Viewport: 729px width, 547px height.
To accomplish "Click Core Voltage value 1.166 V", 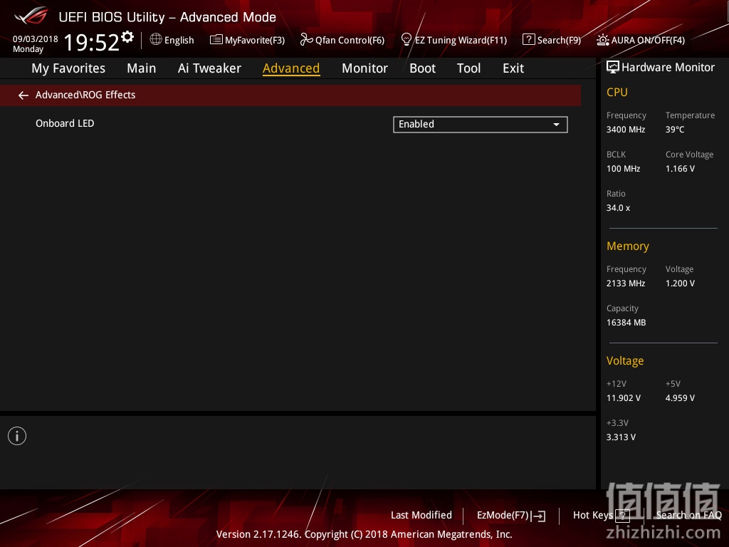I will [680, 169].
